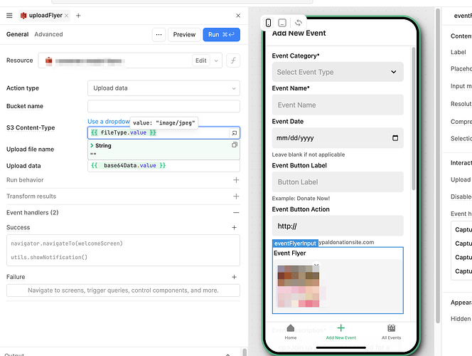472x356 pixels.
Task: Collapse the Event handlers section
Action: tap(236, 212)
